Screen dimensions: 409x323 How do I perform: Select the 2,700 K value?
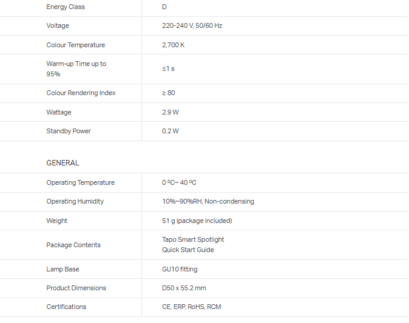click(x=173, y=45)
